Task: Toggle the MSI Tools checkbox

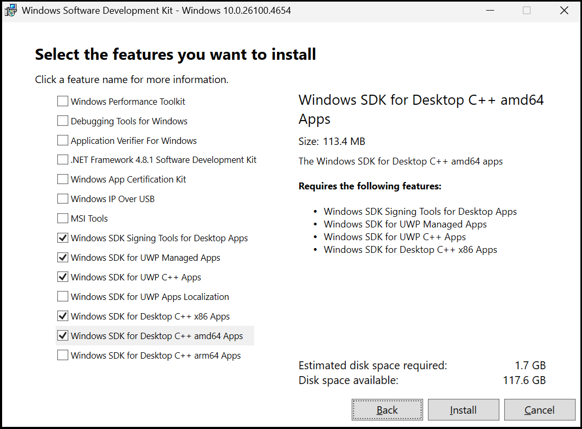Action: click(x=62, y=218)
